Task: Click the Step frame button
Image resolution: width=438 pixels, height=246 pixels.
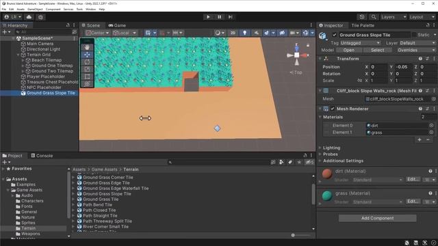Action: point(230,17)
